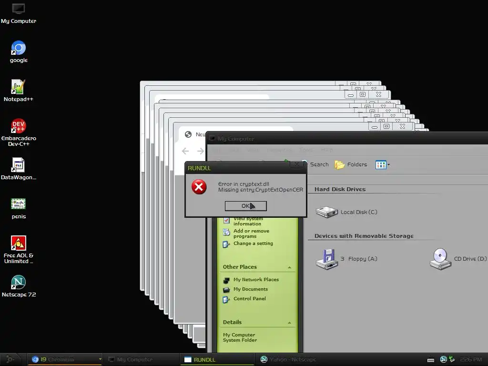488x366 pixels.
Task: Click OK in the RUNDLL error dialog
Action: 245,206
